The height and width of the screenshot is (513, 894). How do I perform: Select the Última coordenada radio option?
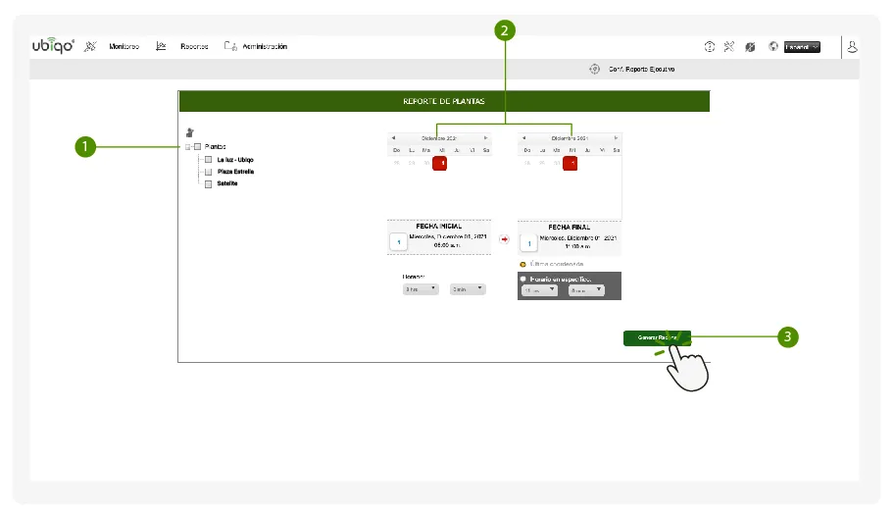tap(522, 264)
